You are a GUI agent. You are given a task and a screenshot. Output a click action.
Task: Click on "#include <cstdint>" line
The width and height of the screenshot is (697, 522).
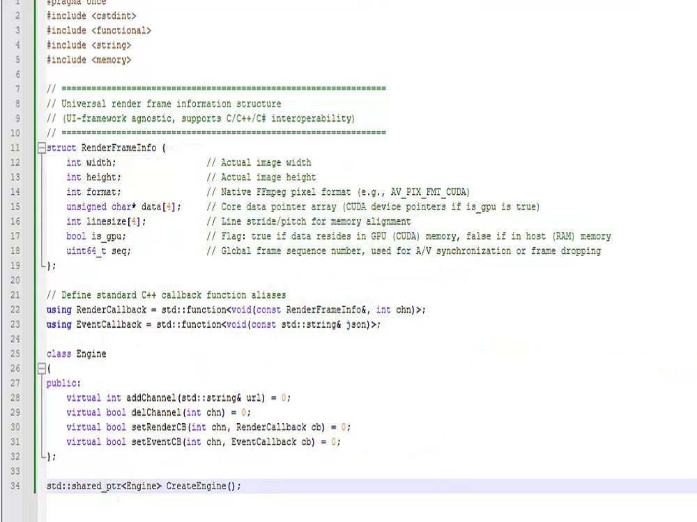[91, 16]
